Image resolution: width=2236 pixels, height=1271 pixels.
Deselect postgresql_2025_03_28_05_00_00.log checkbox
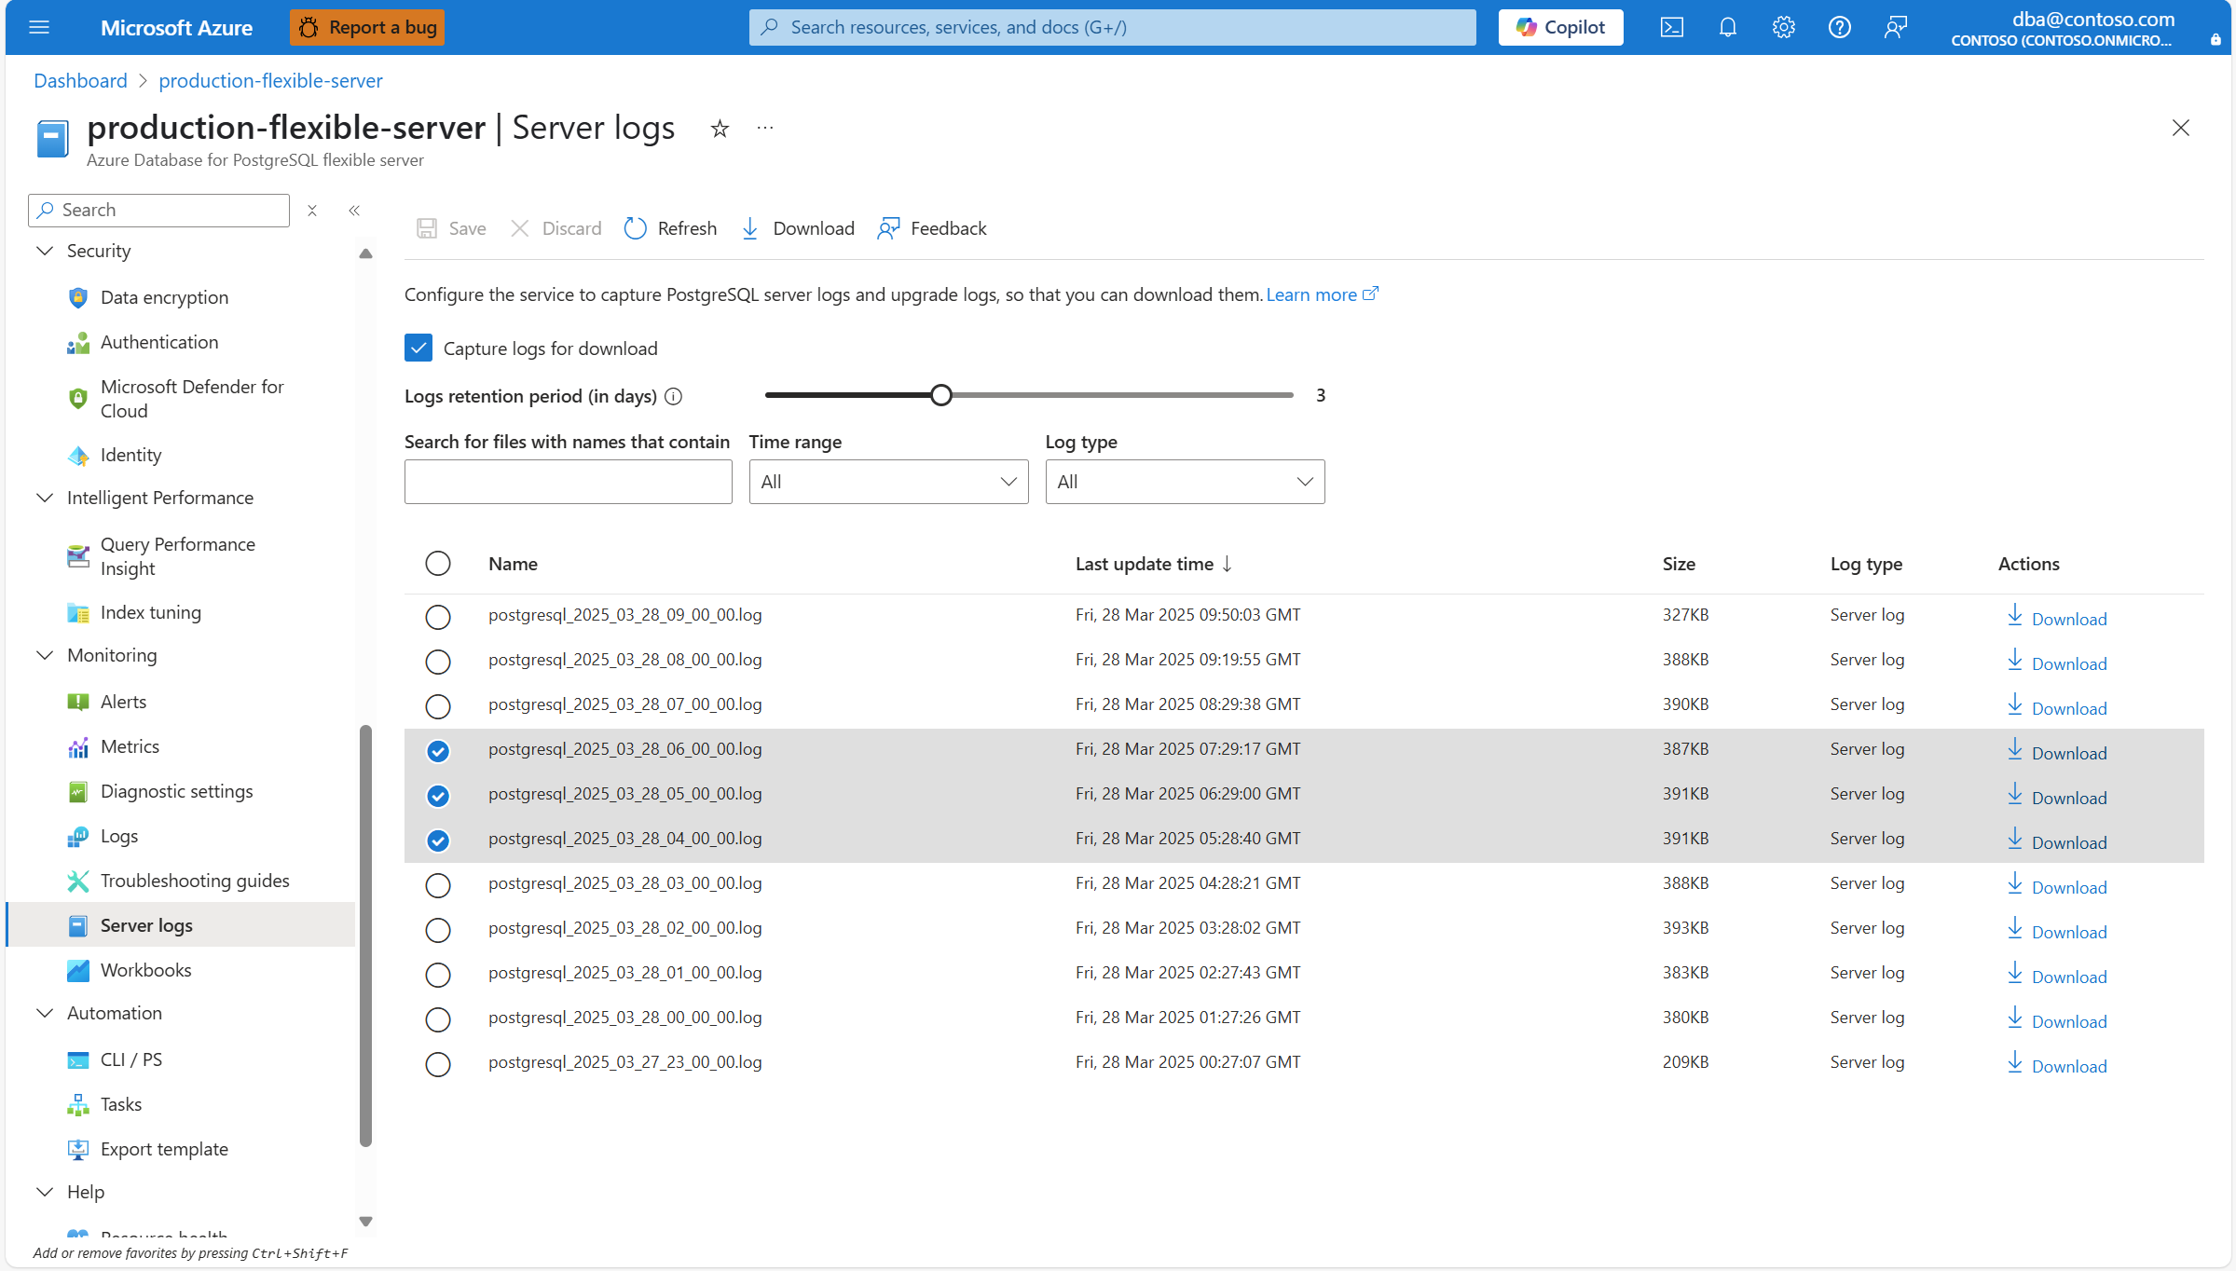438,796
